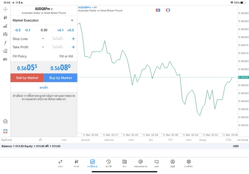Tap the 0.30 volume input field
249x174 pixels.
[x=44, y=30]
